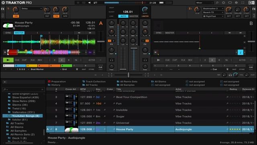
Task: Enable AUTO master clock mode
Action: coord(123,16)
